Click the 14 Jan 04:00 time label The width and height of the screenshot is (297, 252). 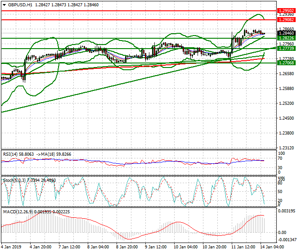(272, 247)
